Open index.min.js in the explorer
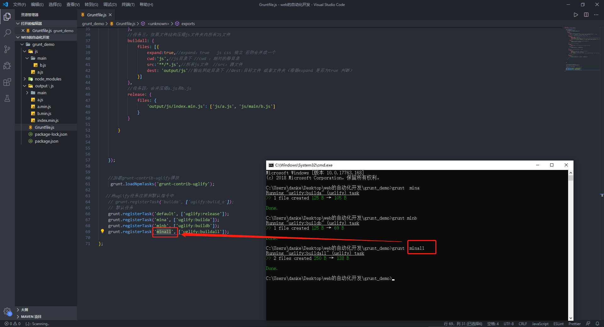 (x=46, y=120)
